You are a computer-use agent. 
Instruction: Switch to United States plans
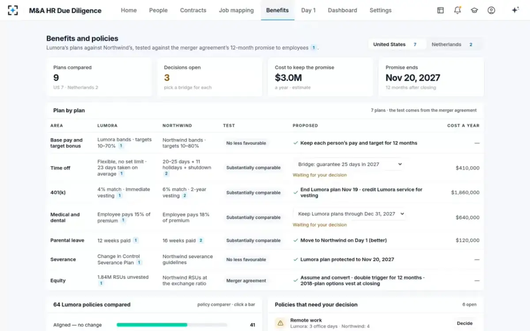397,44
